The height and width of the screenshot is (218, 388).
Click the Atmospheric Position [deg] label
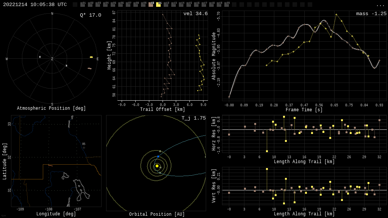[51, 108]
